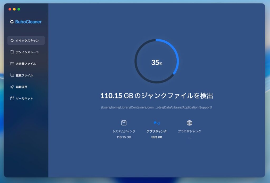Click the toolbox icon next to ツールキット
Screen dimensions: 270x183
point(12,98)
